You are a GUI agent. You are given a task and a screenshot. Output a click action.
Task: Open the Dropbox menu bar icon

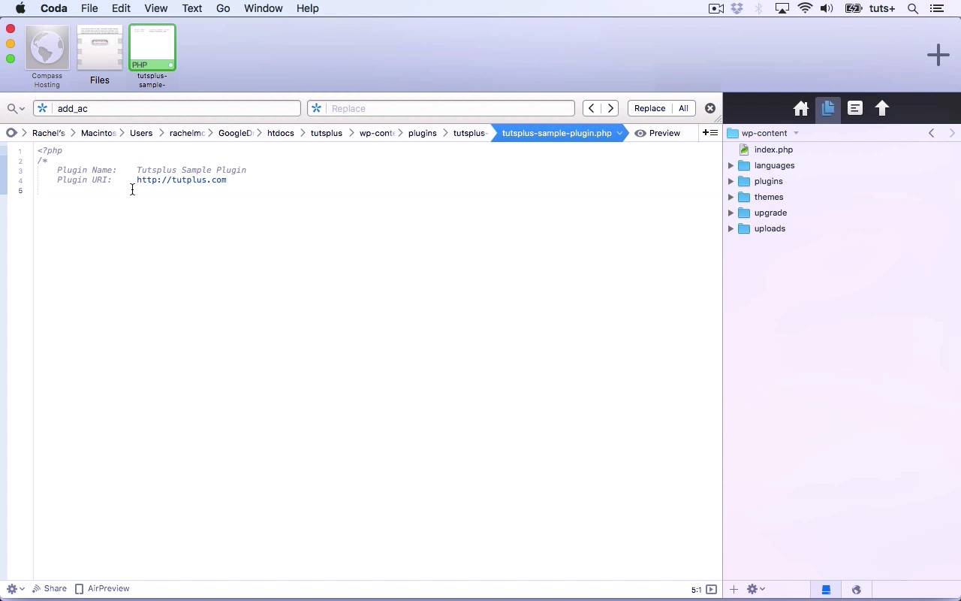737,8
